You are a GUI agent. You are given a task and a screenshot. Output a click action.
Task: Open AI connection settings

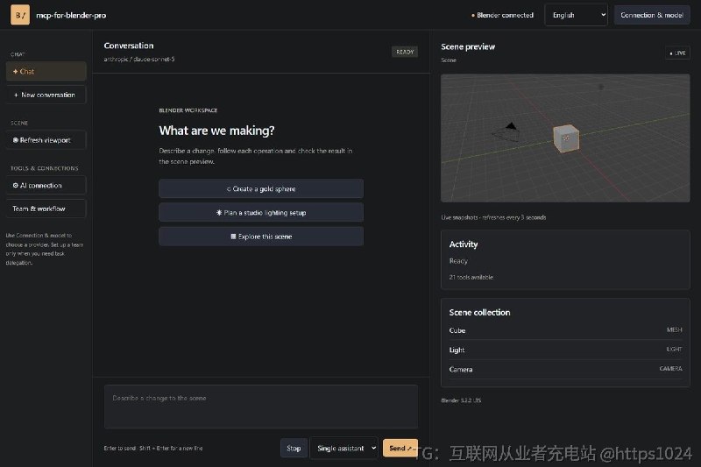click(46, 185)
